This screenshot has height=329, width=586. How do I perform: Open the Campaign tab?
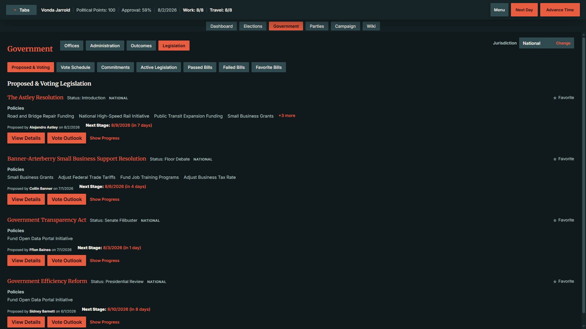345,26
